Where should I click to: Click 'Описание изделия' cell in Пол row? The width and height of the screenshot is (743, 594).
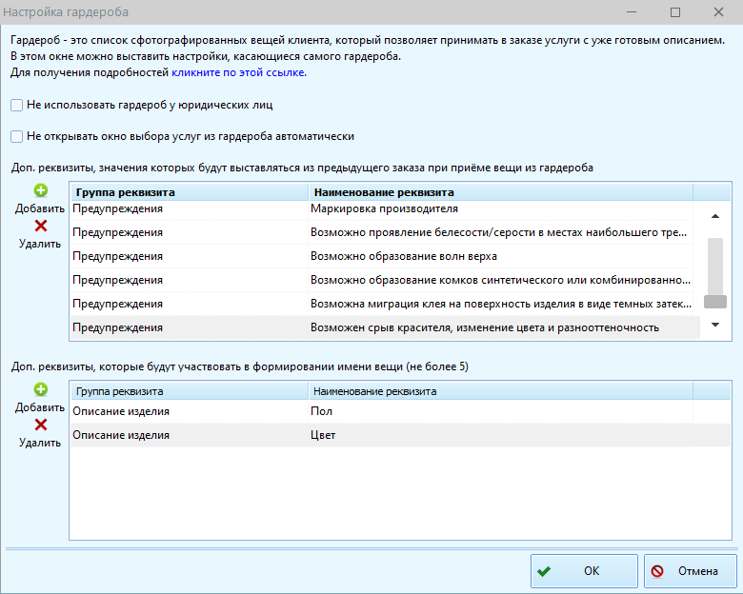[190, 411]
